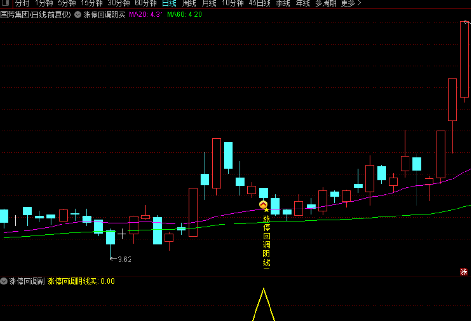
Task: Click the yellow star marker on the chart
Action: point(266,210)
